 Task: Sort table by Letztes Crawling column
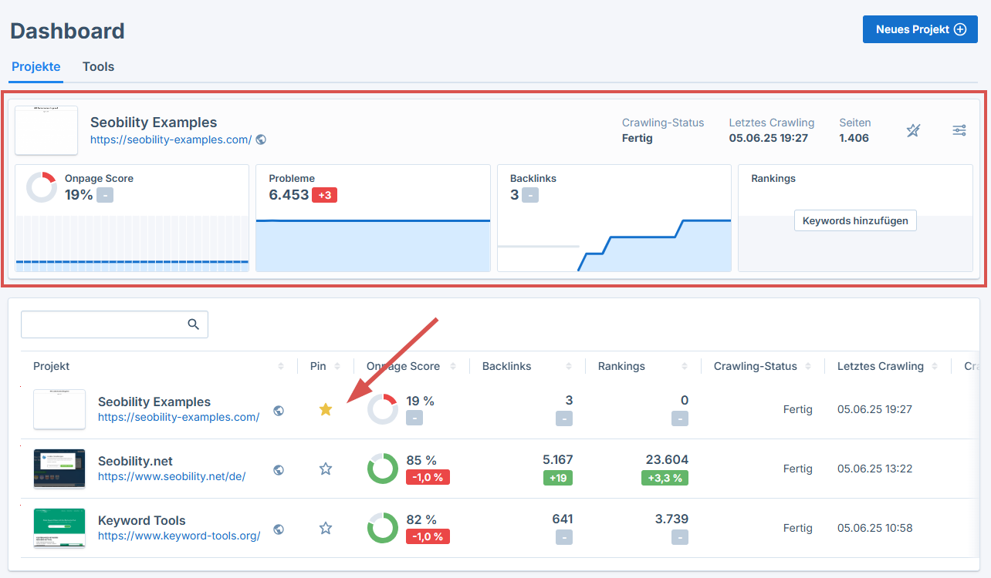pyautogui.click(x=935, y=366)
